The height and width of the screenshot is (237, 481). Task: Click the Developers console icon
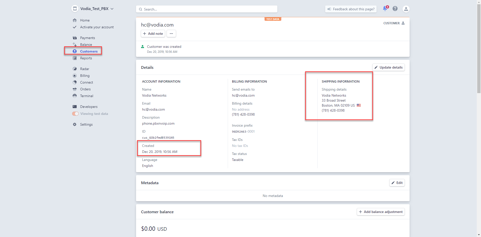point(75,107)
